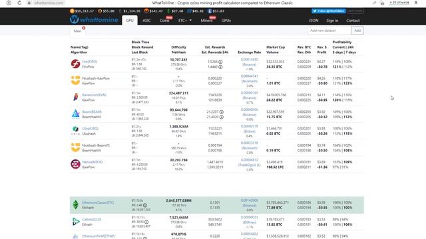
Task: Click the Difficulty NetHash column header
Action: (178, 50)
